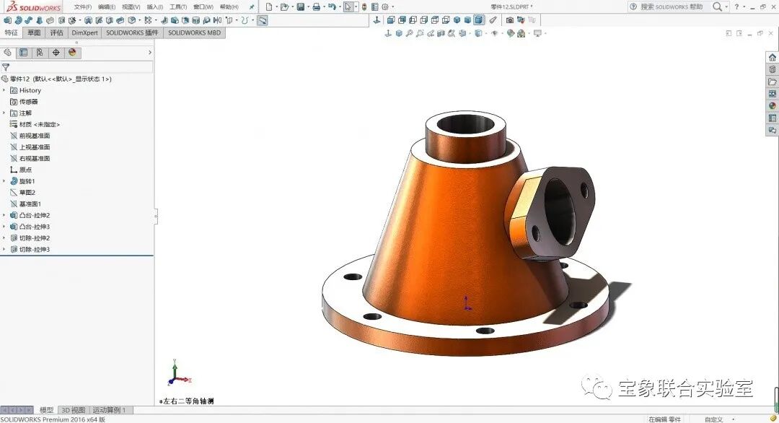Click the New document icon
This screenshot has height=423, width=779.
269,7
